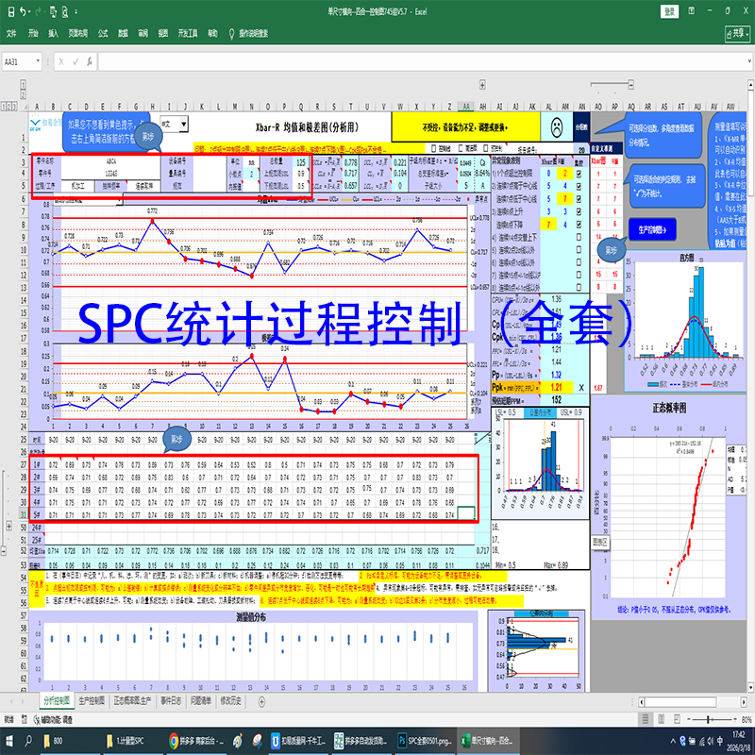This screenshot has width=755, height=755.
Task: Click the Undo arrow icon
Action: pyautogui.click(x=23, y=11)
